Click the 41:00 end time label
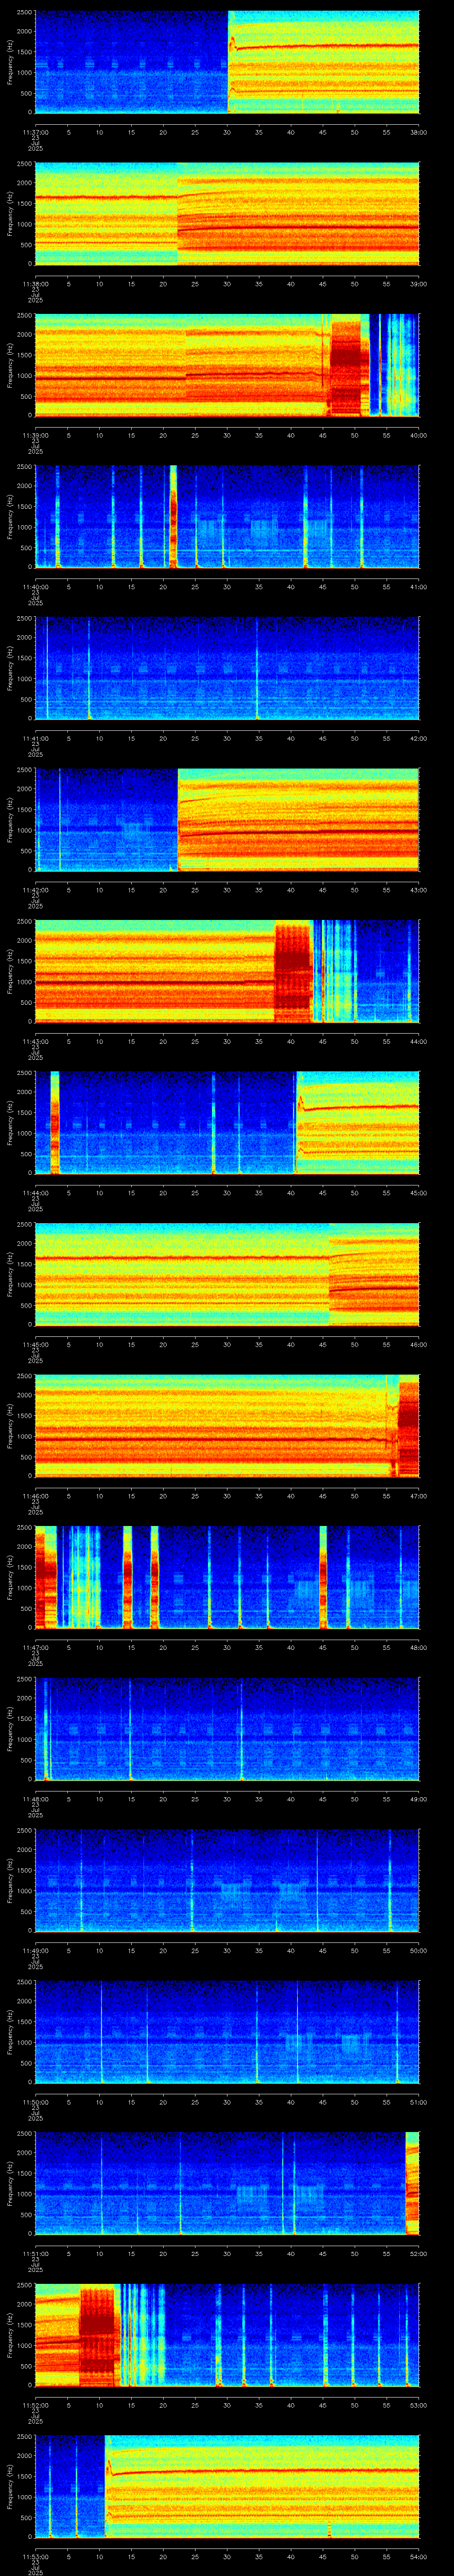454x2576 pixels. click(418, 587)
